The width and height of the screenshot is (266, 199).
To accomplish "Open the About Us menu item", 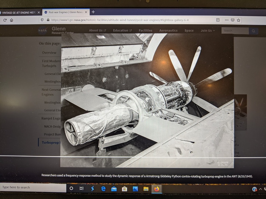I will [x=97, y=31].
